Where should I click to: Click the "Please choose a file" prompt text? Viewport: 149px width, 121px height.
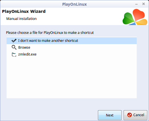point(50,33)
